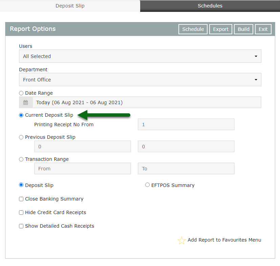280x266 pixels.
Task: Switch to the Deposit Slip tab
Action: (70, 6)
